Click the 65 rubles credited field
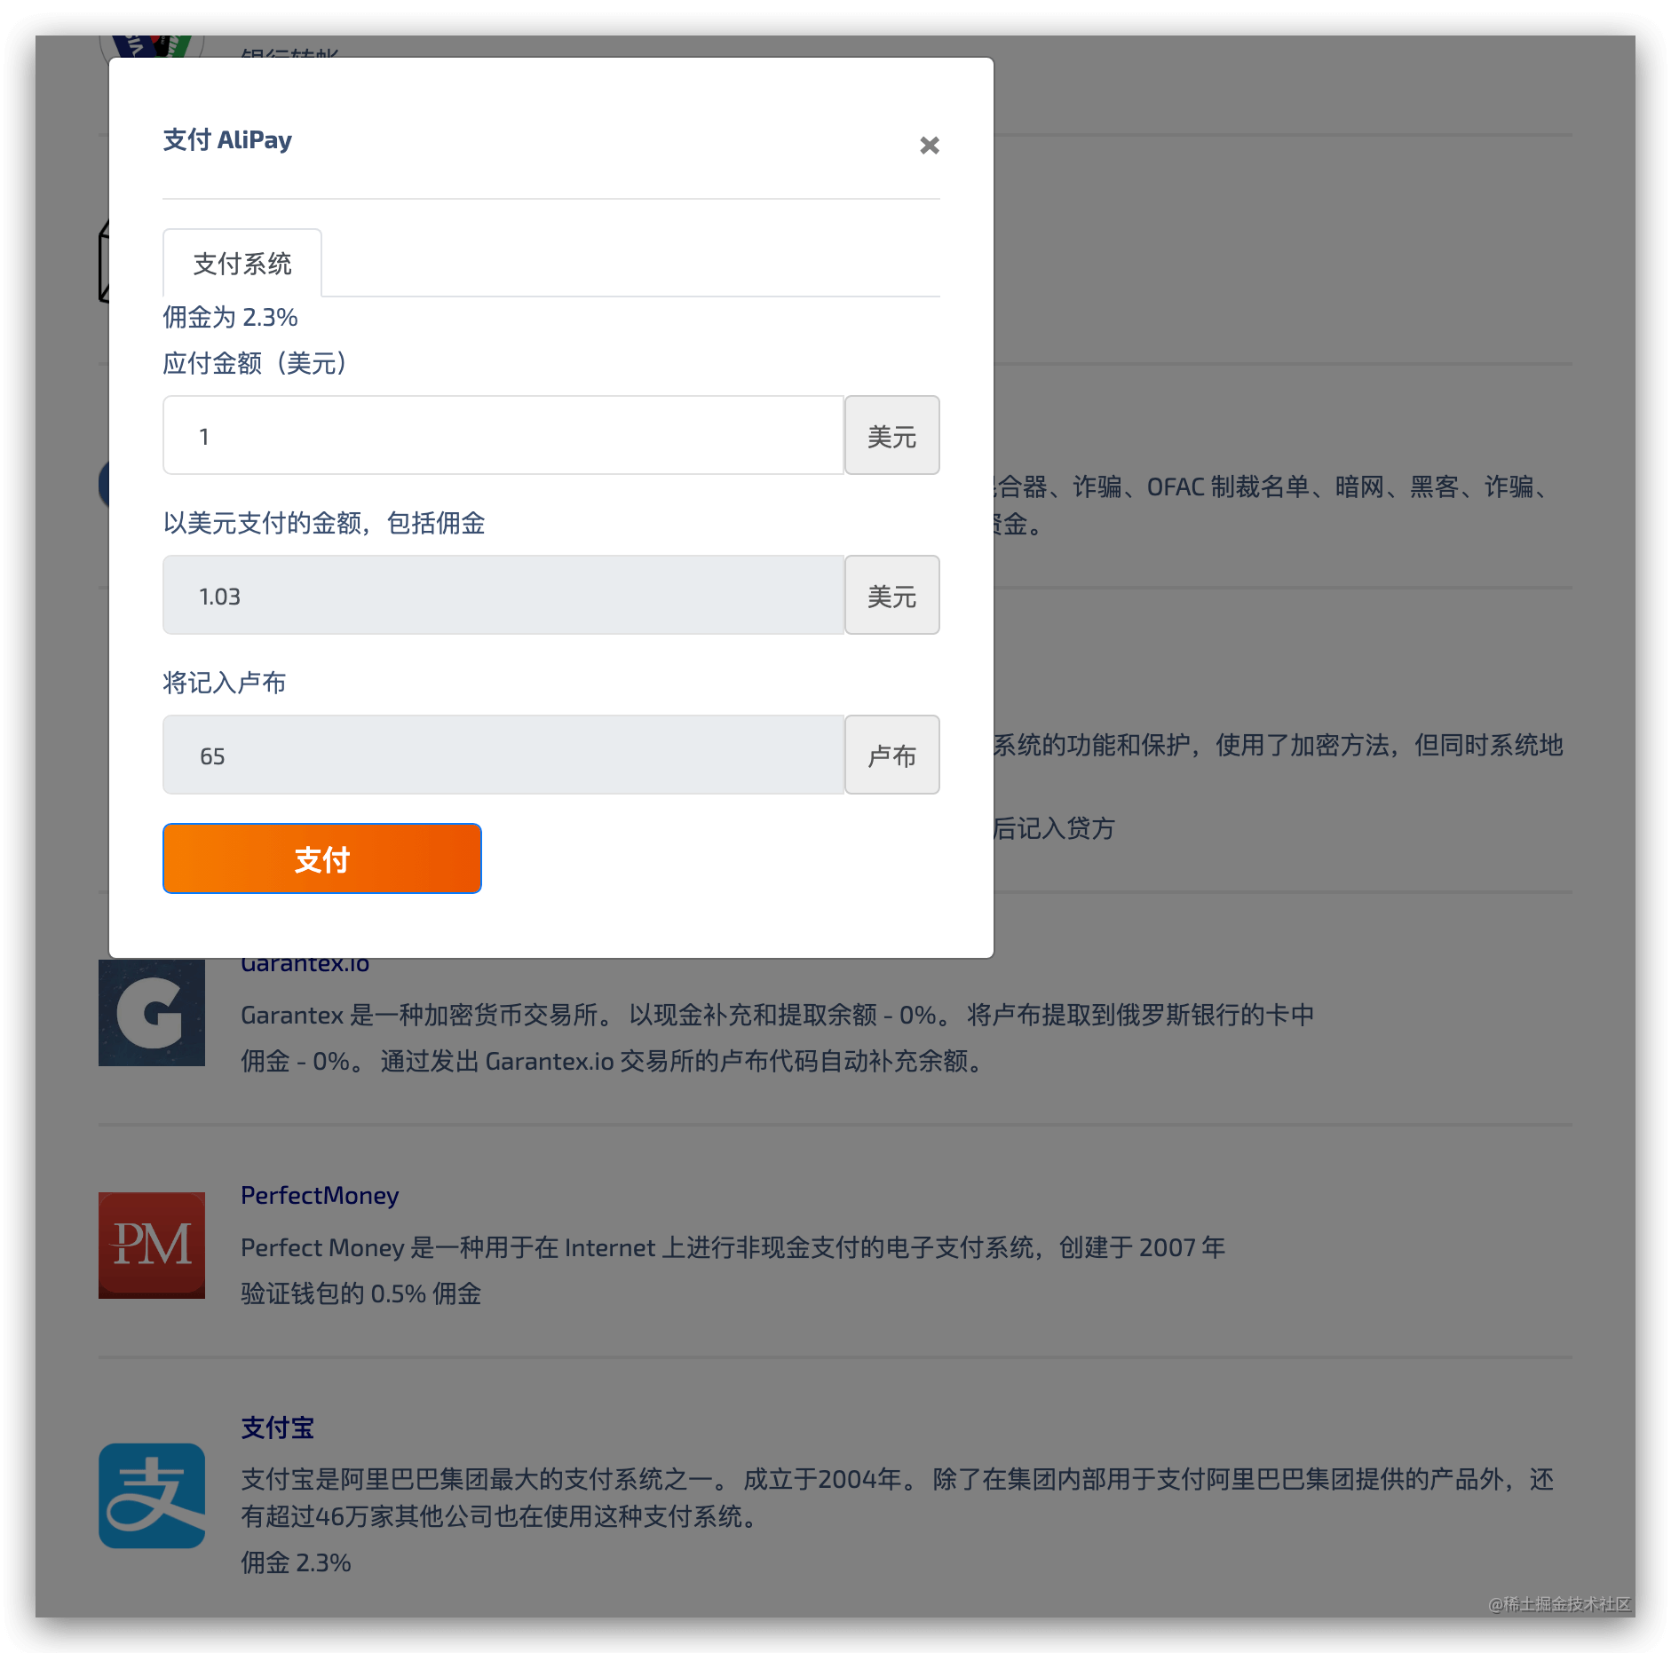The image size is (1671, 1653). (503, 755)
